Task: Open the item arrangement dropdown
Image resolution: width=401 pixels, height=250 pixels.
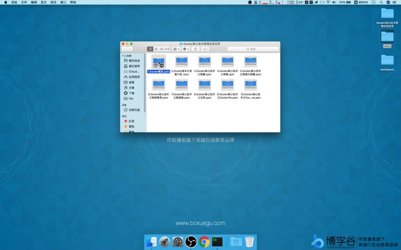Action: pos(176,49)
